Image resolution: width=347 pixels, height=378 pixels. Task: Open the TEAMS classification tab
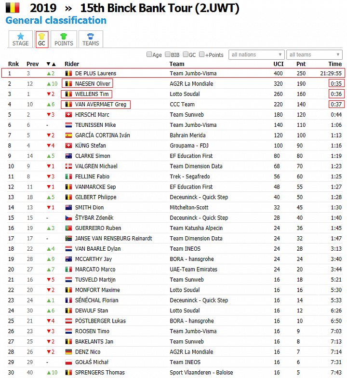click(91, 40)
